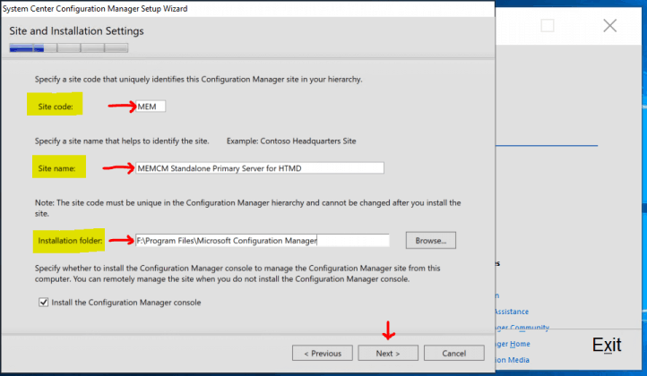Click the 'Installation folder:' label
Screen dimensions: 647x376
coord(70,240)
